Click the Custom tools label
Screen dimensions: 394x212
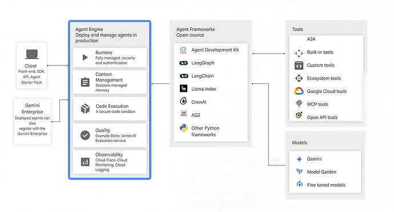321,65
